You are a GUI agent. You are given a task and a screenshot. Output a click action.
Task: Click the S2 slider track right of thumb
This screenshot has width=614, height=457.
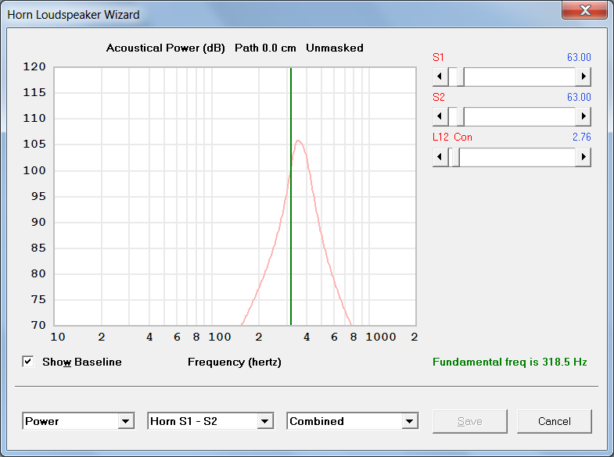click(519, 116)
